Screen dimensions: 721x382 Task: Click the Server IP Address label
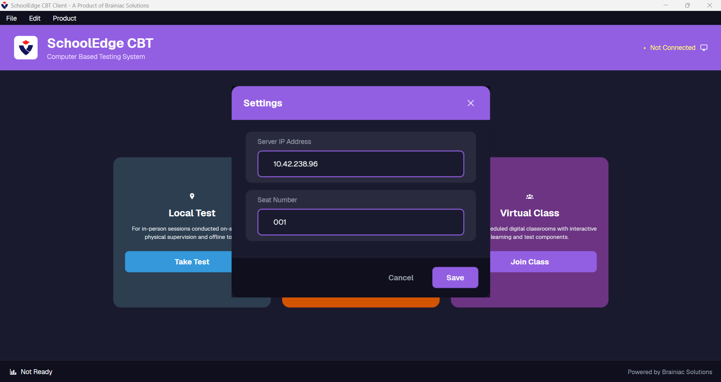click(x=284, y=142)
